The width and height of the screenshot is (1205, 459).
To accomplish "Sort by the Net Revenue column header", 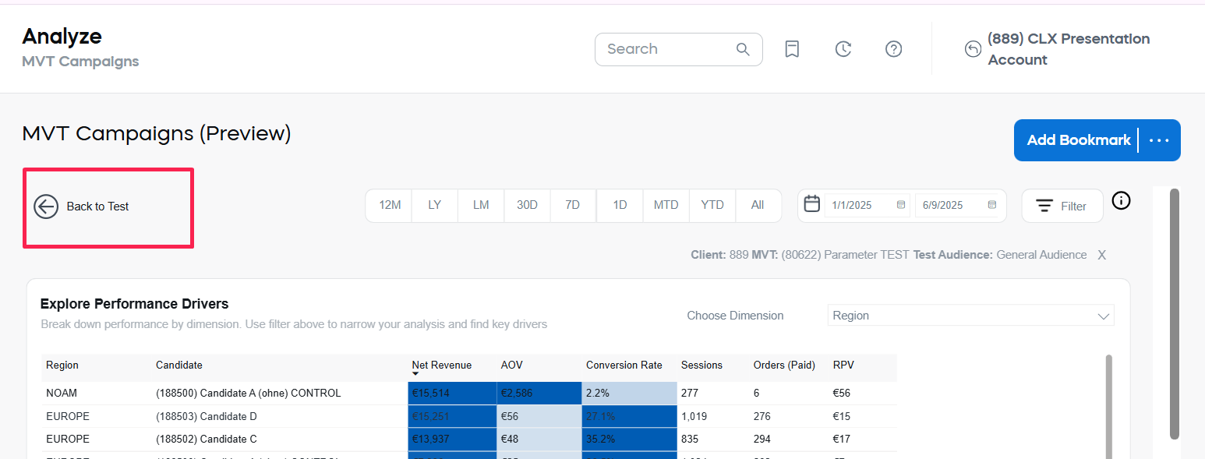I will [442, 365].
